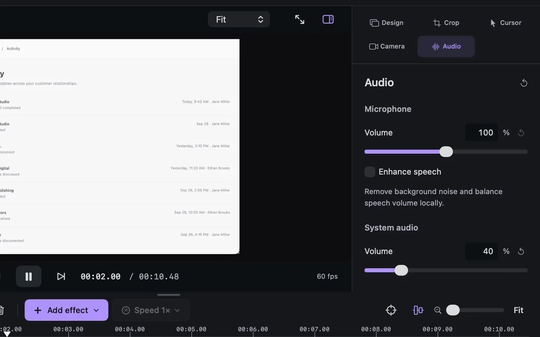Click the 'Yesterday, 11:20 AM · Ethan Brooks' entry

(200, 168)
